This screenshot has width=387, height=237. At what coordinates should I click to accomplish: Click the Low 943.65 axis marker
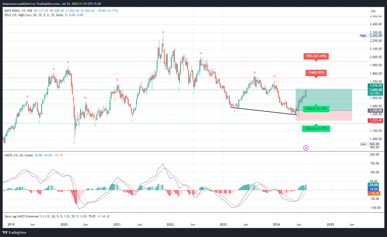(370, 144)
